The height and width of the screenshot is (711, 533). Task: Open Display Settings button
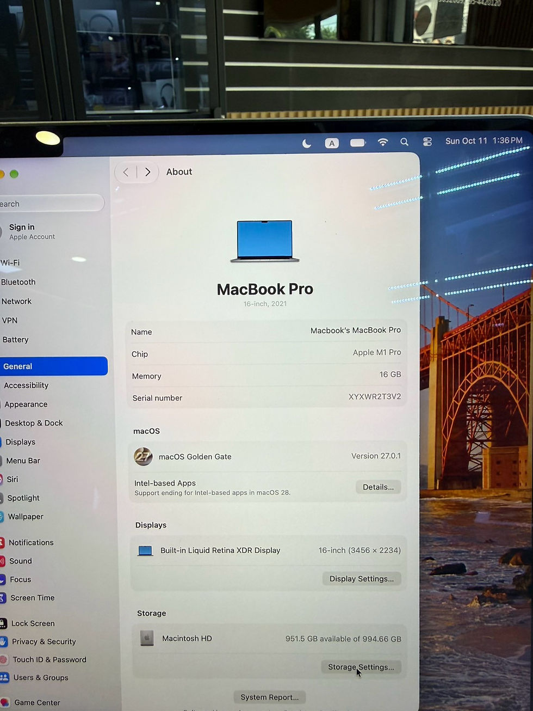(x=362, y=579)
